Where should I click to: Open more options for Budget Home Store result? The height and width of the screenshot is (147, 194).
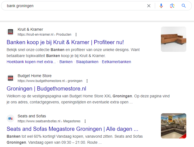pos(87,81)
